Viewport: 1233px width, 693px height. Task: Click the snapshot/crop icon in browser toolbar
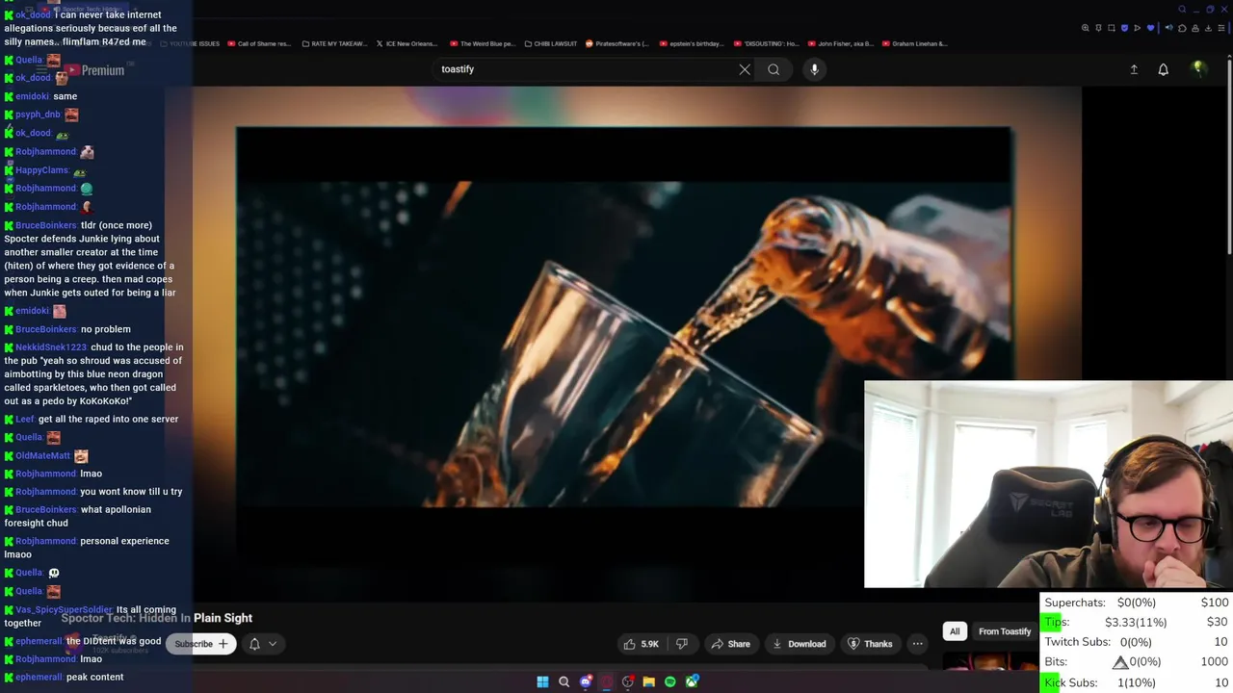coord(1112,28)
